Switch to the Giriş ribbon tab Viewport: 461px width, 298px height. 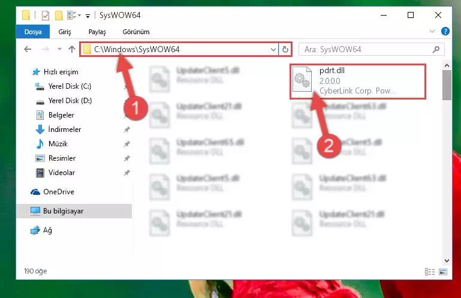coord(65,32)
